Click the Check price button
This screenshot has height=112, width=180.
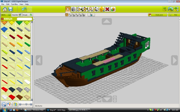157,15
